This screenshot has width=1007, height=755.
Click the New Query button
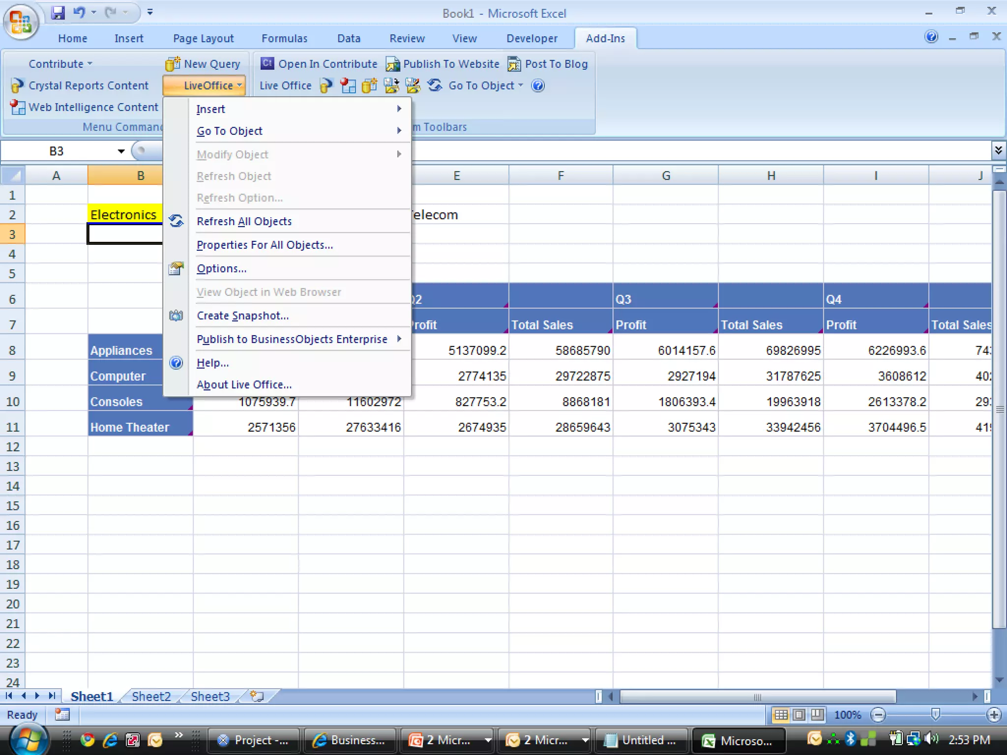click(x=203, y=64)
